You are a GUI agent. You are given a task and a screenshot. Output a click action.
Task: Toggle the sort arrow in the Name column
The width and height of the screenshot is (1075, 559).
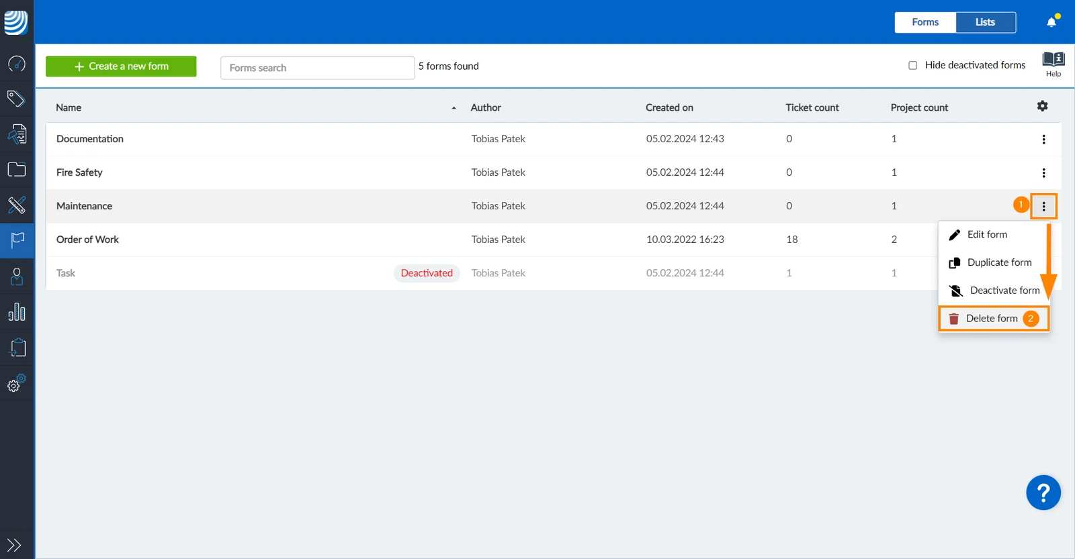(x=454, y=108)
